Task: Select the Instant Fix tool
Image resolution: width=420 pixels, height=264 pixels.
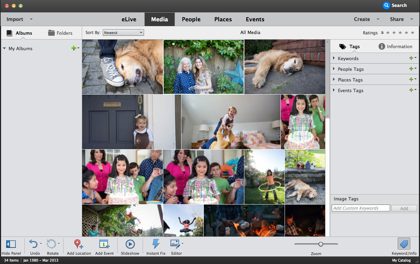Action: coord(156,245)
